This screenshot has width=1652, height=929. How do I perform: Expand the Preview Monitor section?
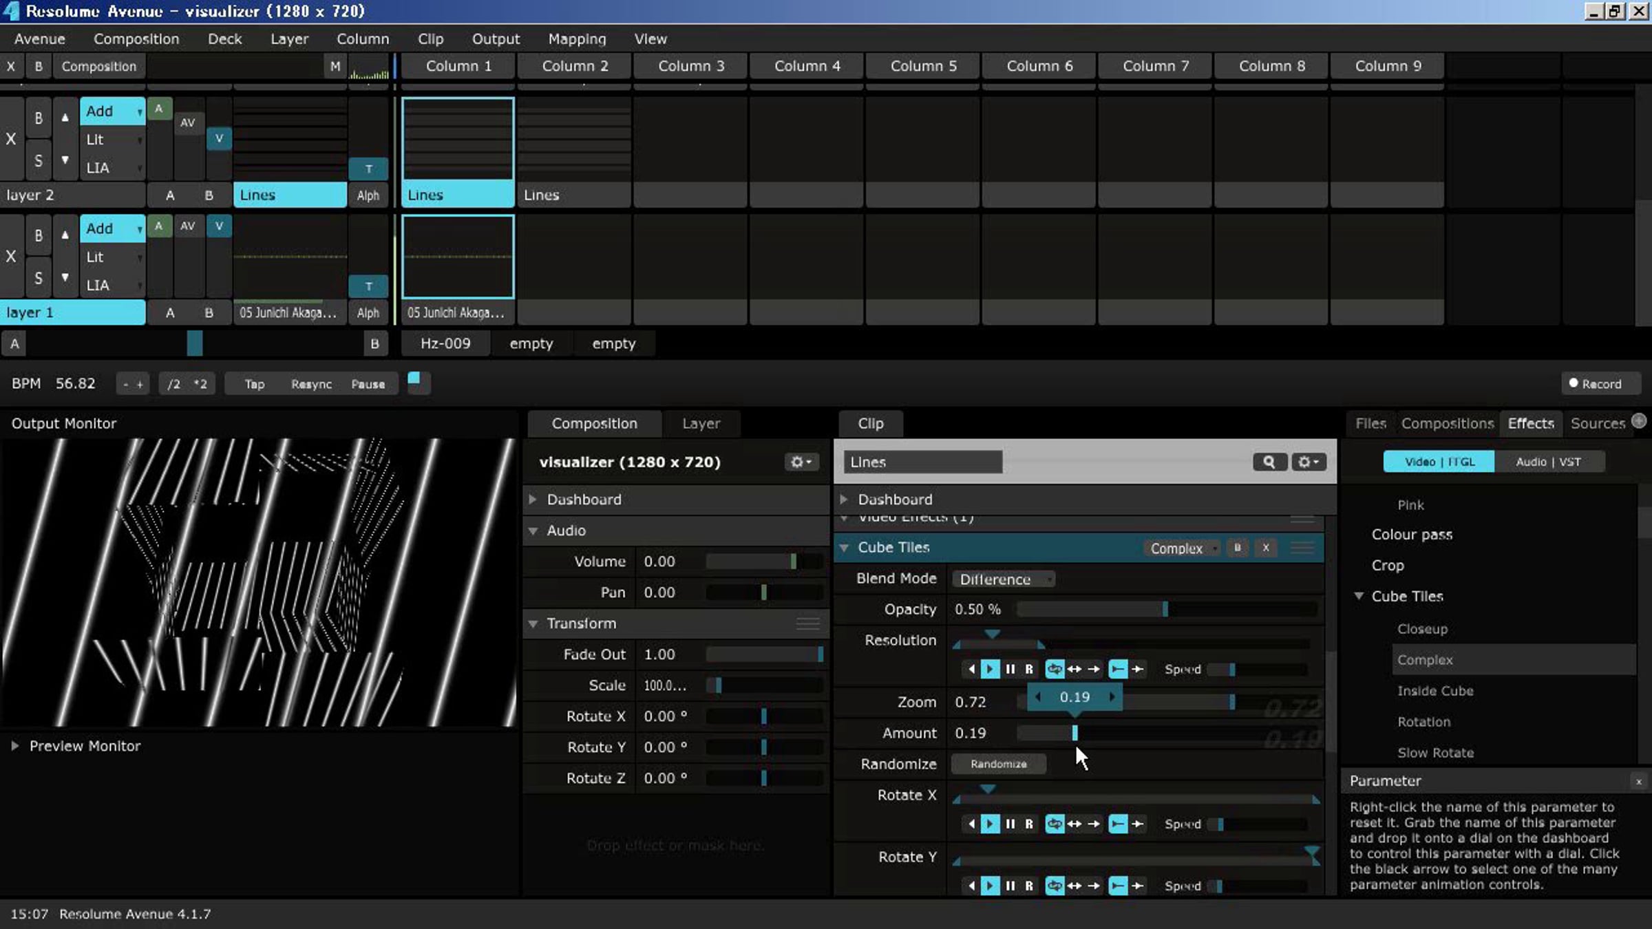[15, 746]
